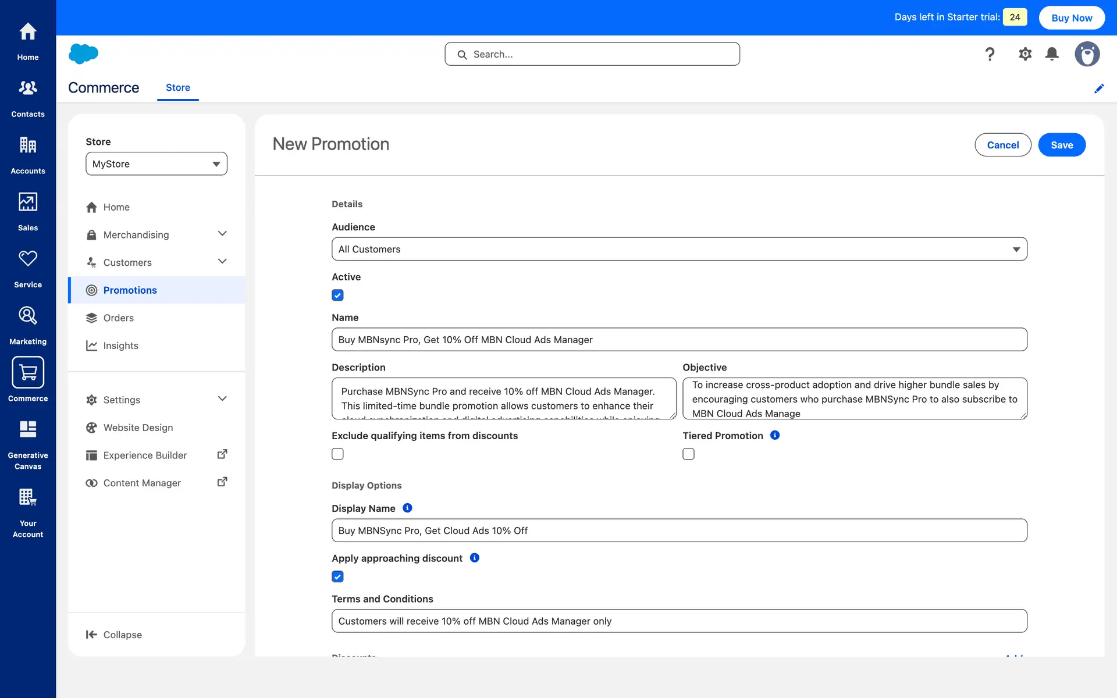Click Tiered Promotion info icon

[x=775, y=435]
